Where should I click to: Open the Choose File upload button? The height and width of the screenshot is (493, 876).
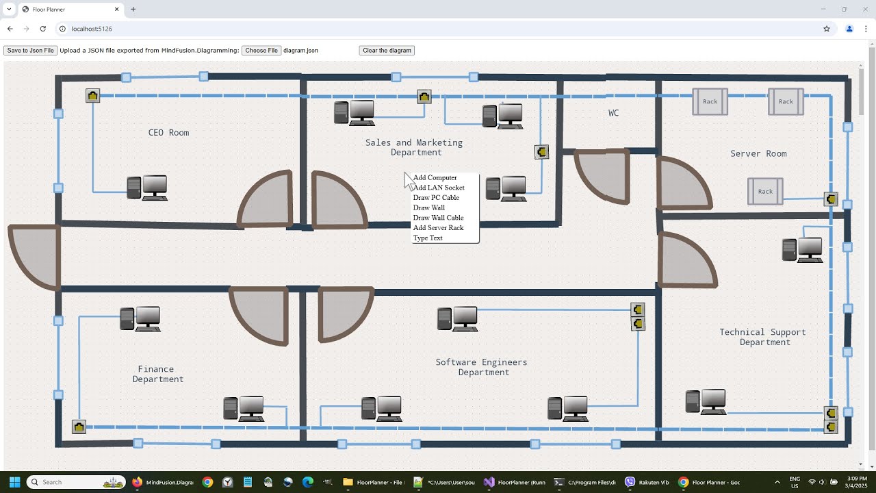(261, 51)
